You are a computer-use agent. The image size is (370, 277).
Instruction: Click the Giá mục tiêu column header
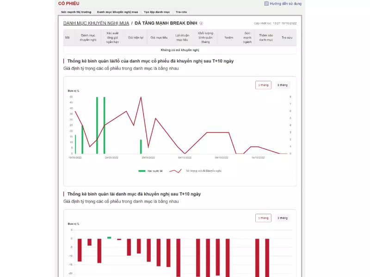(159, 37)
